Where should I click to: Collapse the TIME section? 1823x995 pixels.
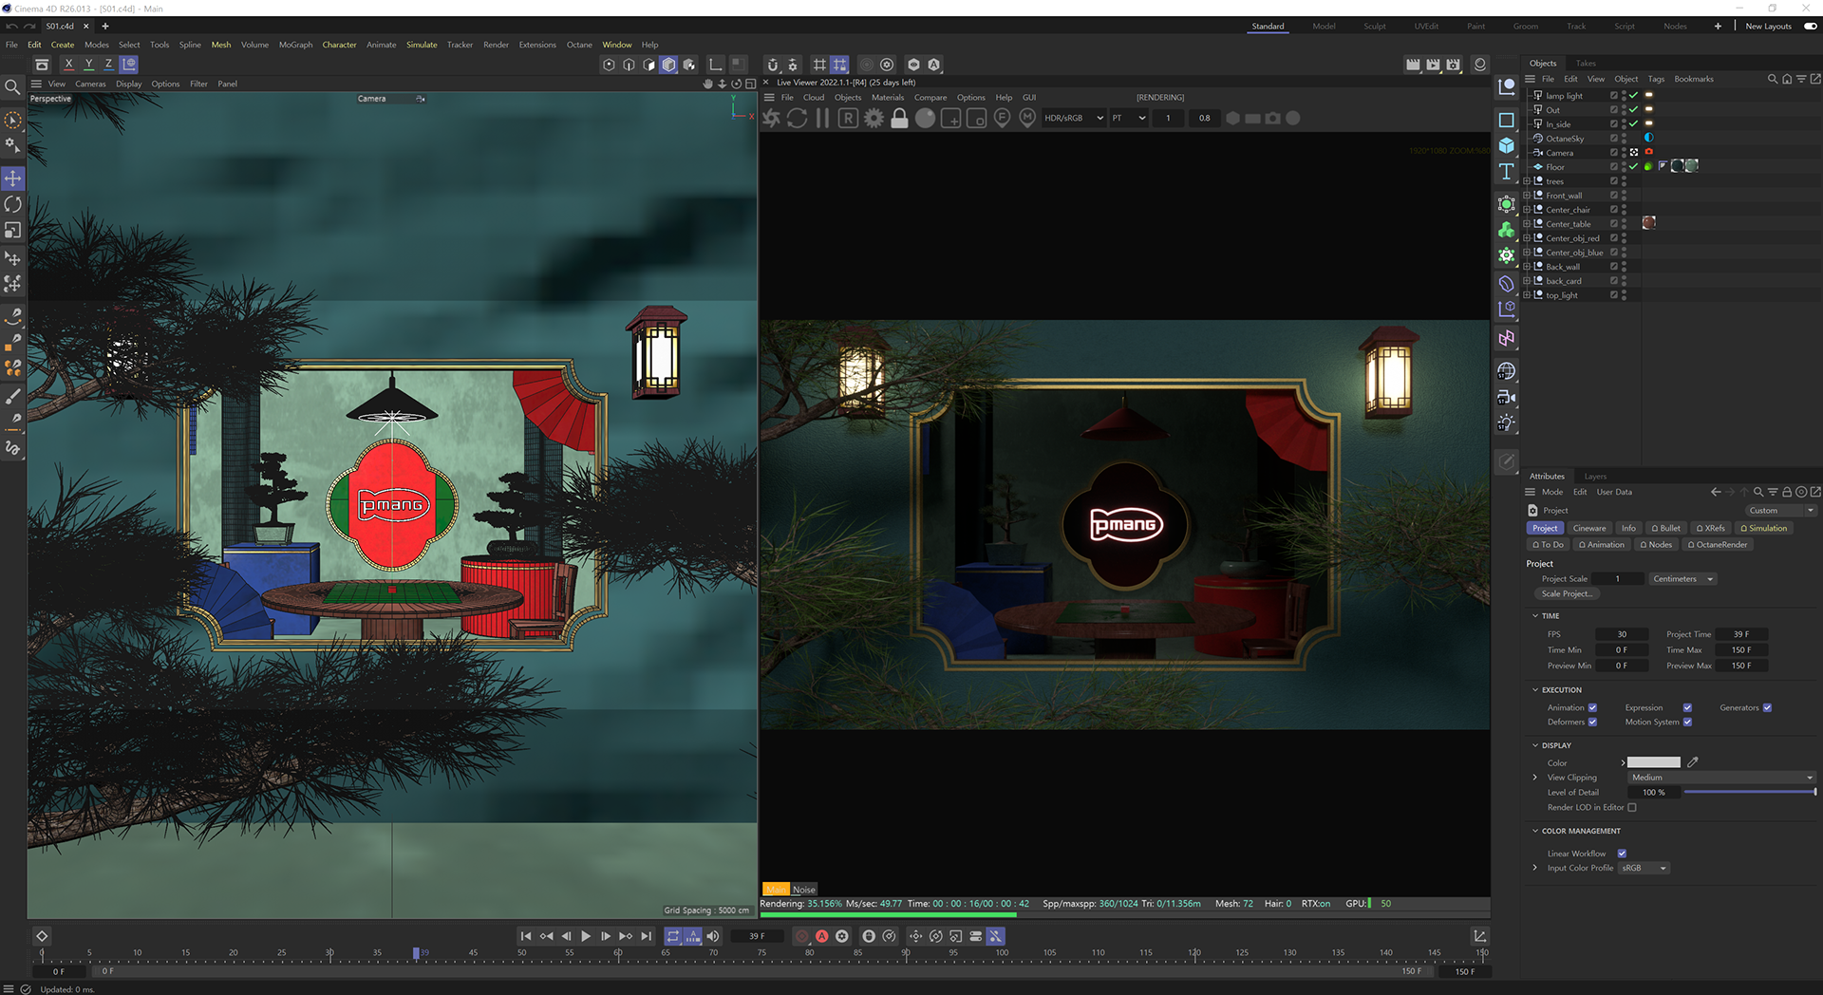(1535, 616)
